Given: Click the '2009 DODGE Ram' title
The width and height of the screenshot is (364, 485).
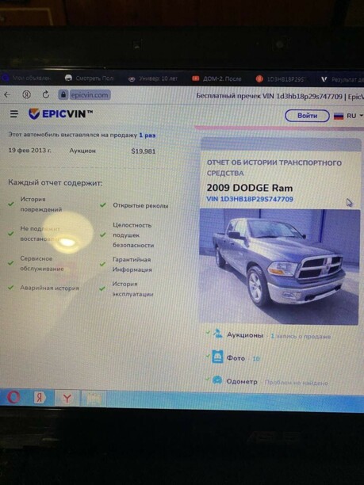Looking at the screenshot, I should click(x=250, y=188).
